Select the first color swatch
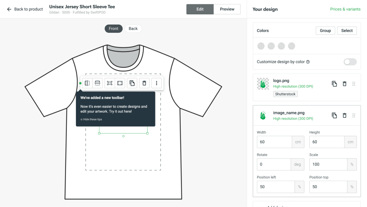Viewport: 367px width, 207px height. coord(261,46)
